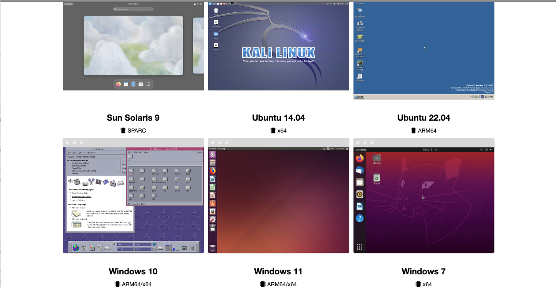Open the File menu in Solaris File Manager

(x=130, y=152)
